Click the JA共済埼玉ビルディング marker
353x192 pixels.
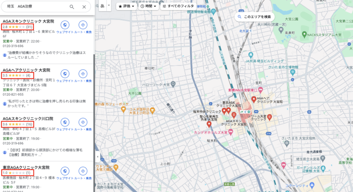[251, 55]
